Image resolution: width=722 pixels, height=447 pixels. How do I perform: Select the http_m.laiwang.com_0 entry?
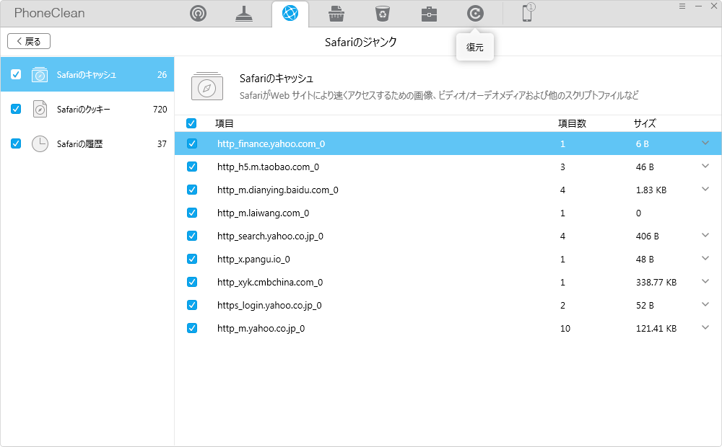448,213
